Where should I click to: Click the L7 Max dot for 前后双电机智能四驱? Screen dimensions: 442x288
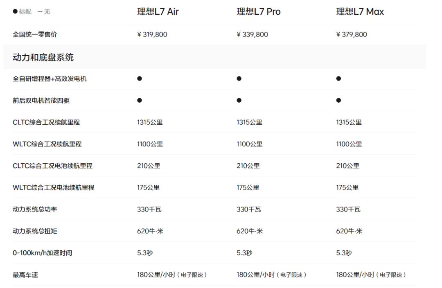[x=338, y=100]
